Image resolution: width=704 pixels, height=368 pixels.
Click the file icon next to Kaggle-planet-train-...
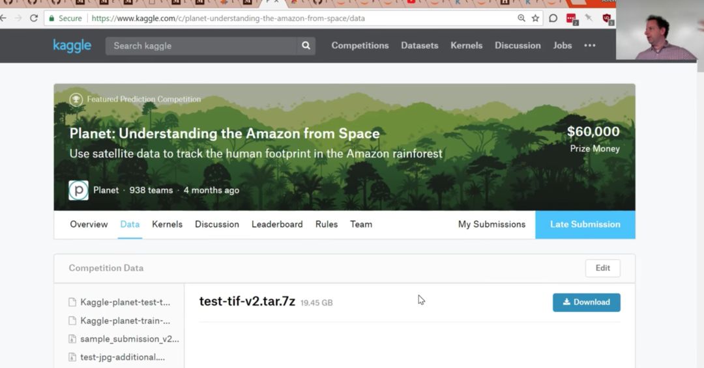pyautogui.click(x=72, y=320)
